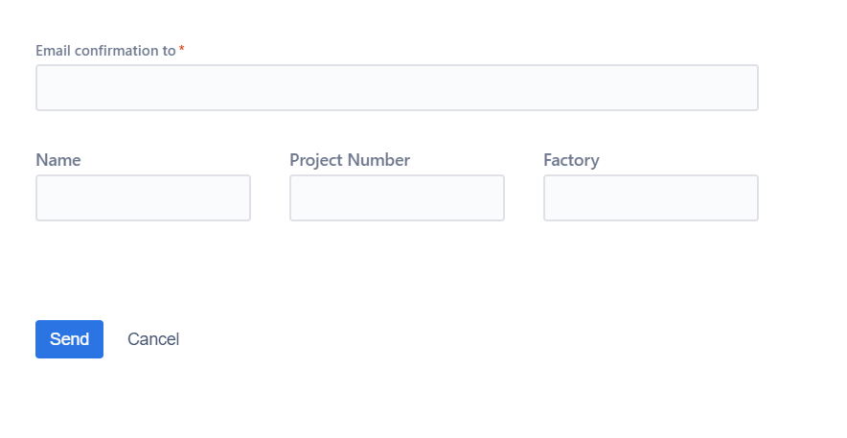Choose the Cancel option next to Send

(x=153, y=339)
